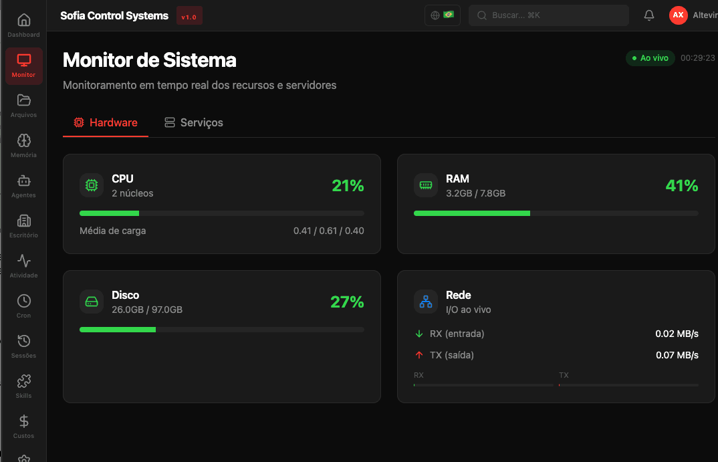Open the Memória brain icon
The height and width of the screenshot is (462, 718).
(24, 140)
